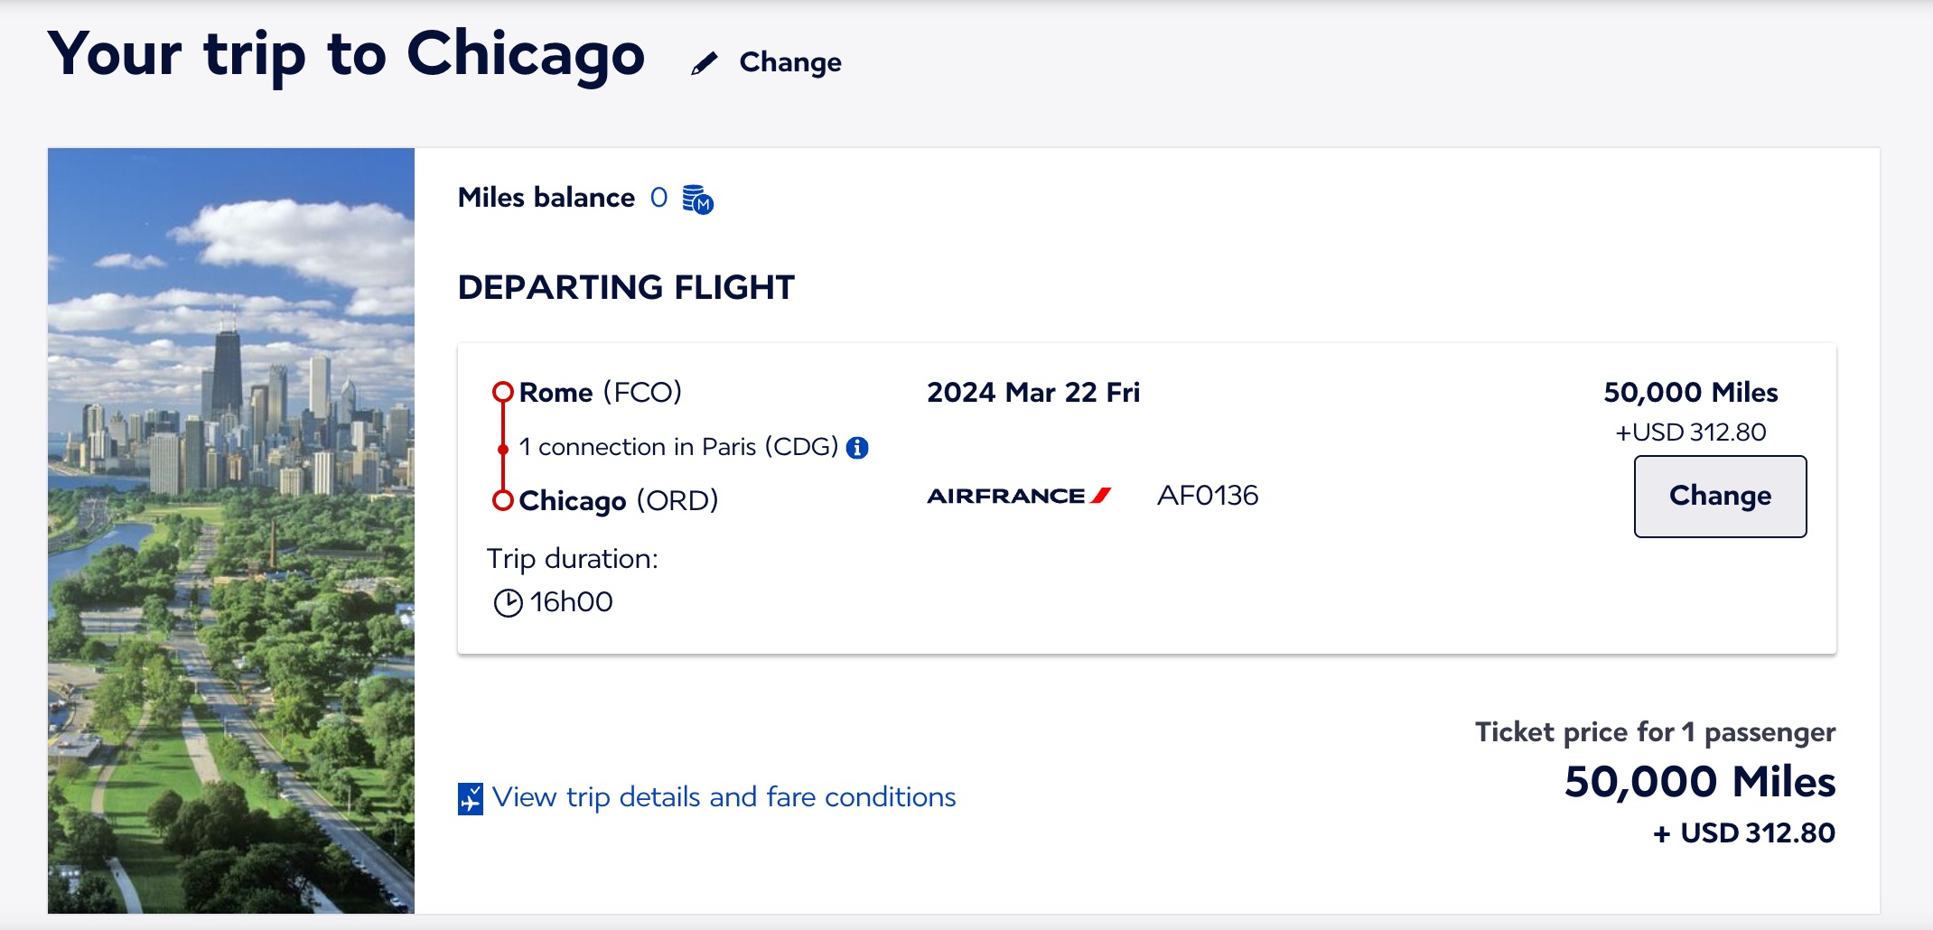Screen dimensions: 1933x930
Task: Click the miles balance value showing 0
Action: click(x=658, y=197)
